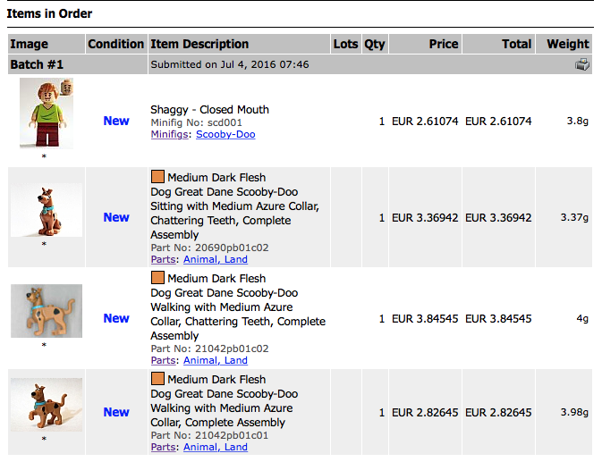Click Medium Dark Flesh swatch for part 20690pb01c02
This screenshot has height=462, width=602.
[x=157, y=177]
